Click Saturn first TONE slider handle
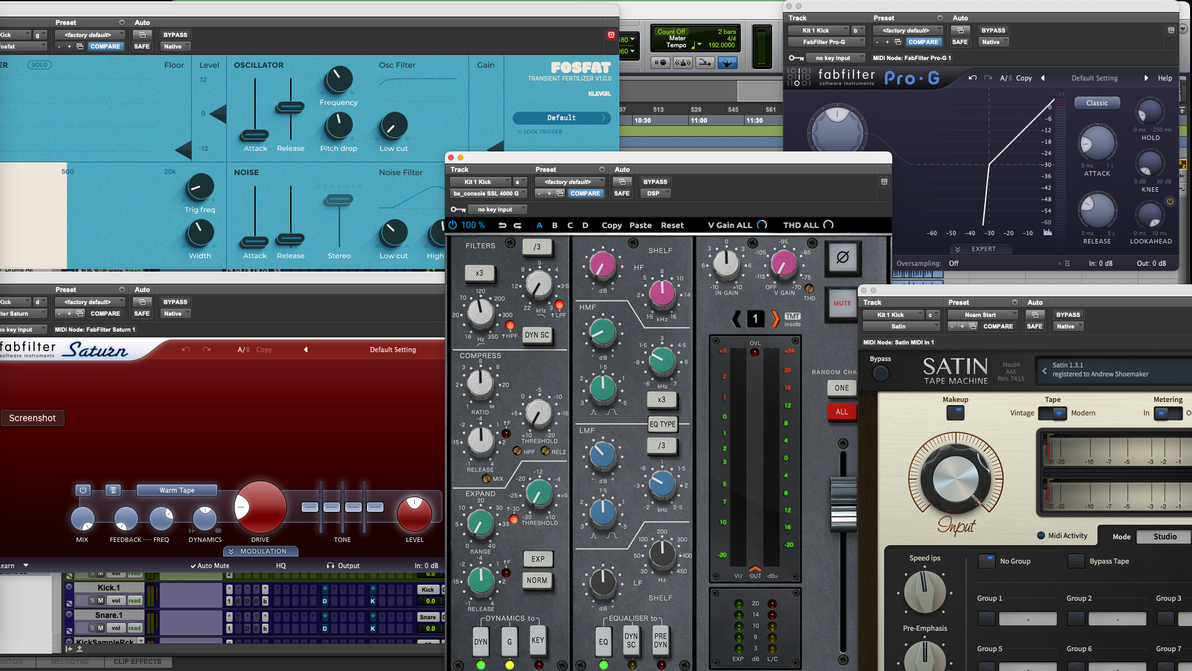 tap(309, 507)
